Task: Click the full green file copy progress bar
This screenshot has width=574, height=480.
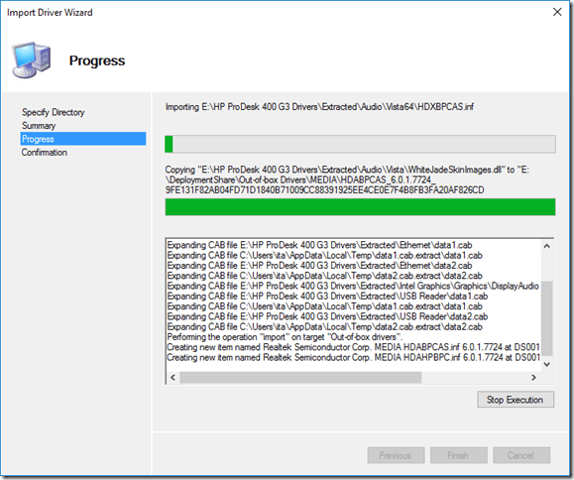Action: pyautogui.click(x=360, y=207)
